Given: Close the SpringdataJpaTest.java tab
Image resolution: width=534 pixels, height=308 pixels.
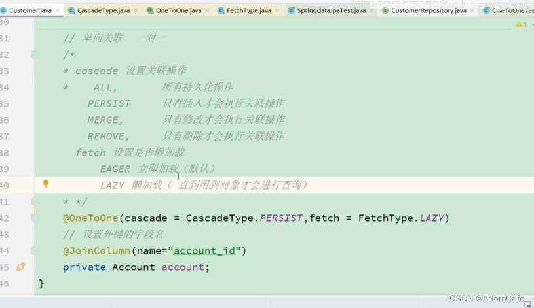Looking at the screenshot, I should point(372,10).
